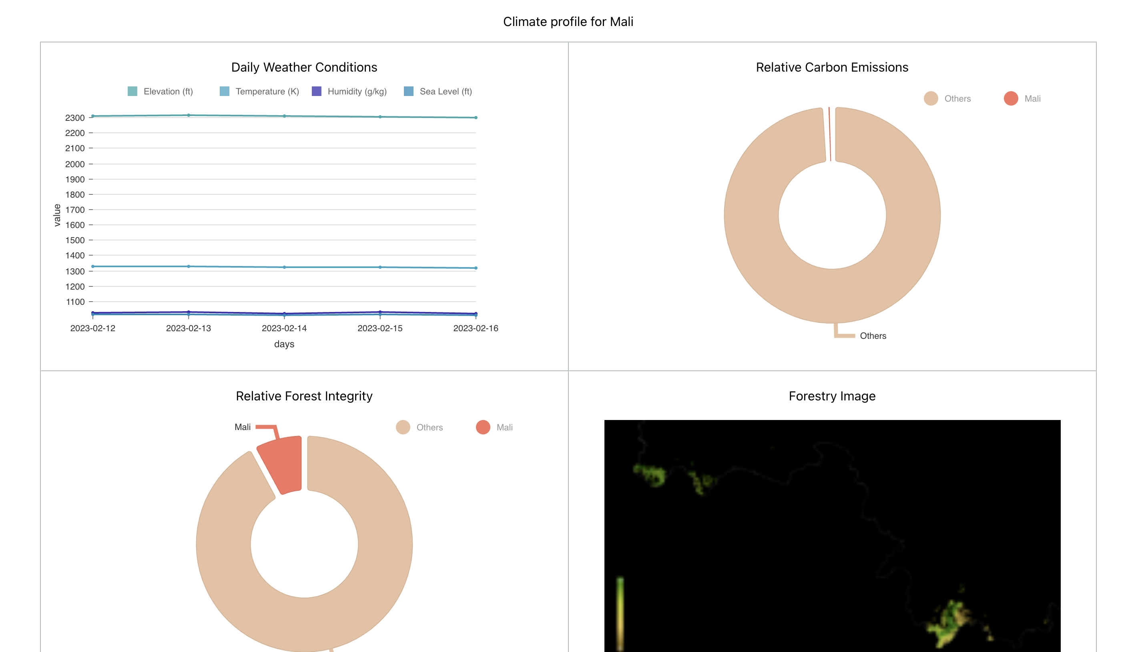
Task: Click temperature data point on 2023-02-15
Action: tap(380, 267)
